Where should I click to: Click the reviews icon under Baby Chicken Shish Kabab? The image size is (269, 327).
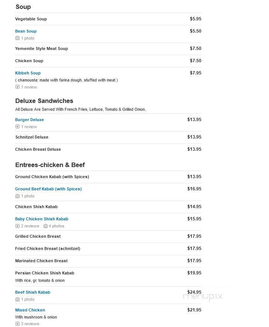pos(17,226)
